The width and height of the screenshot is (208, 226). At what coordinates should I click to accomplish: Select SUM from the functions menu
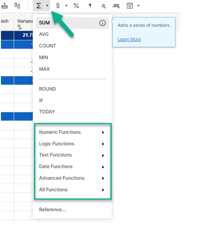coord(72,23)
